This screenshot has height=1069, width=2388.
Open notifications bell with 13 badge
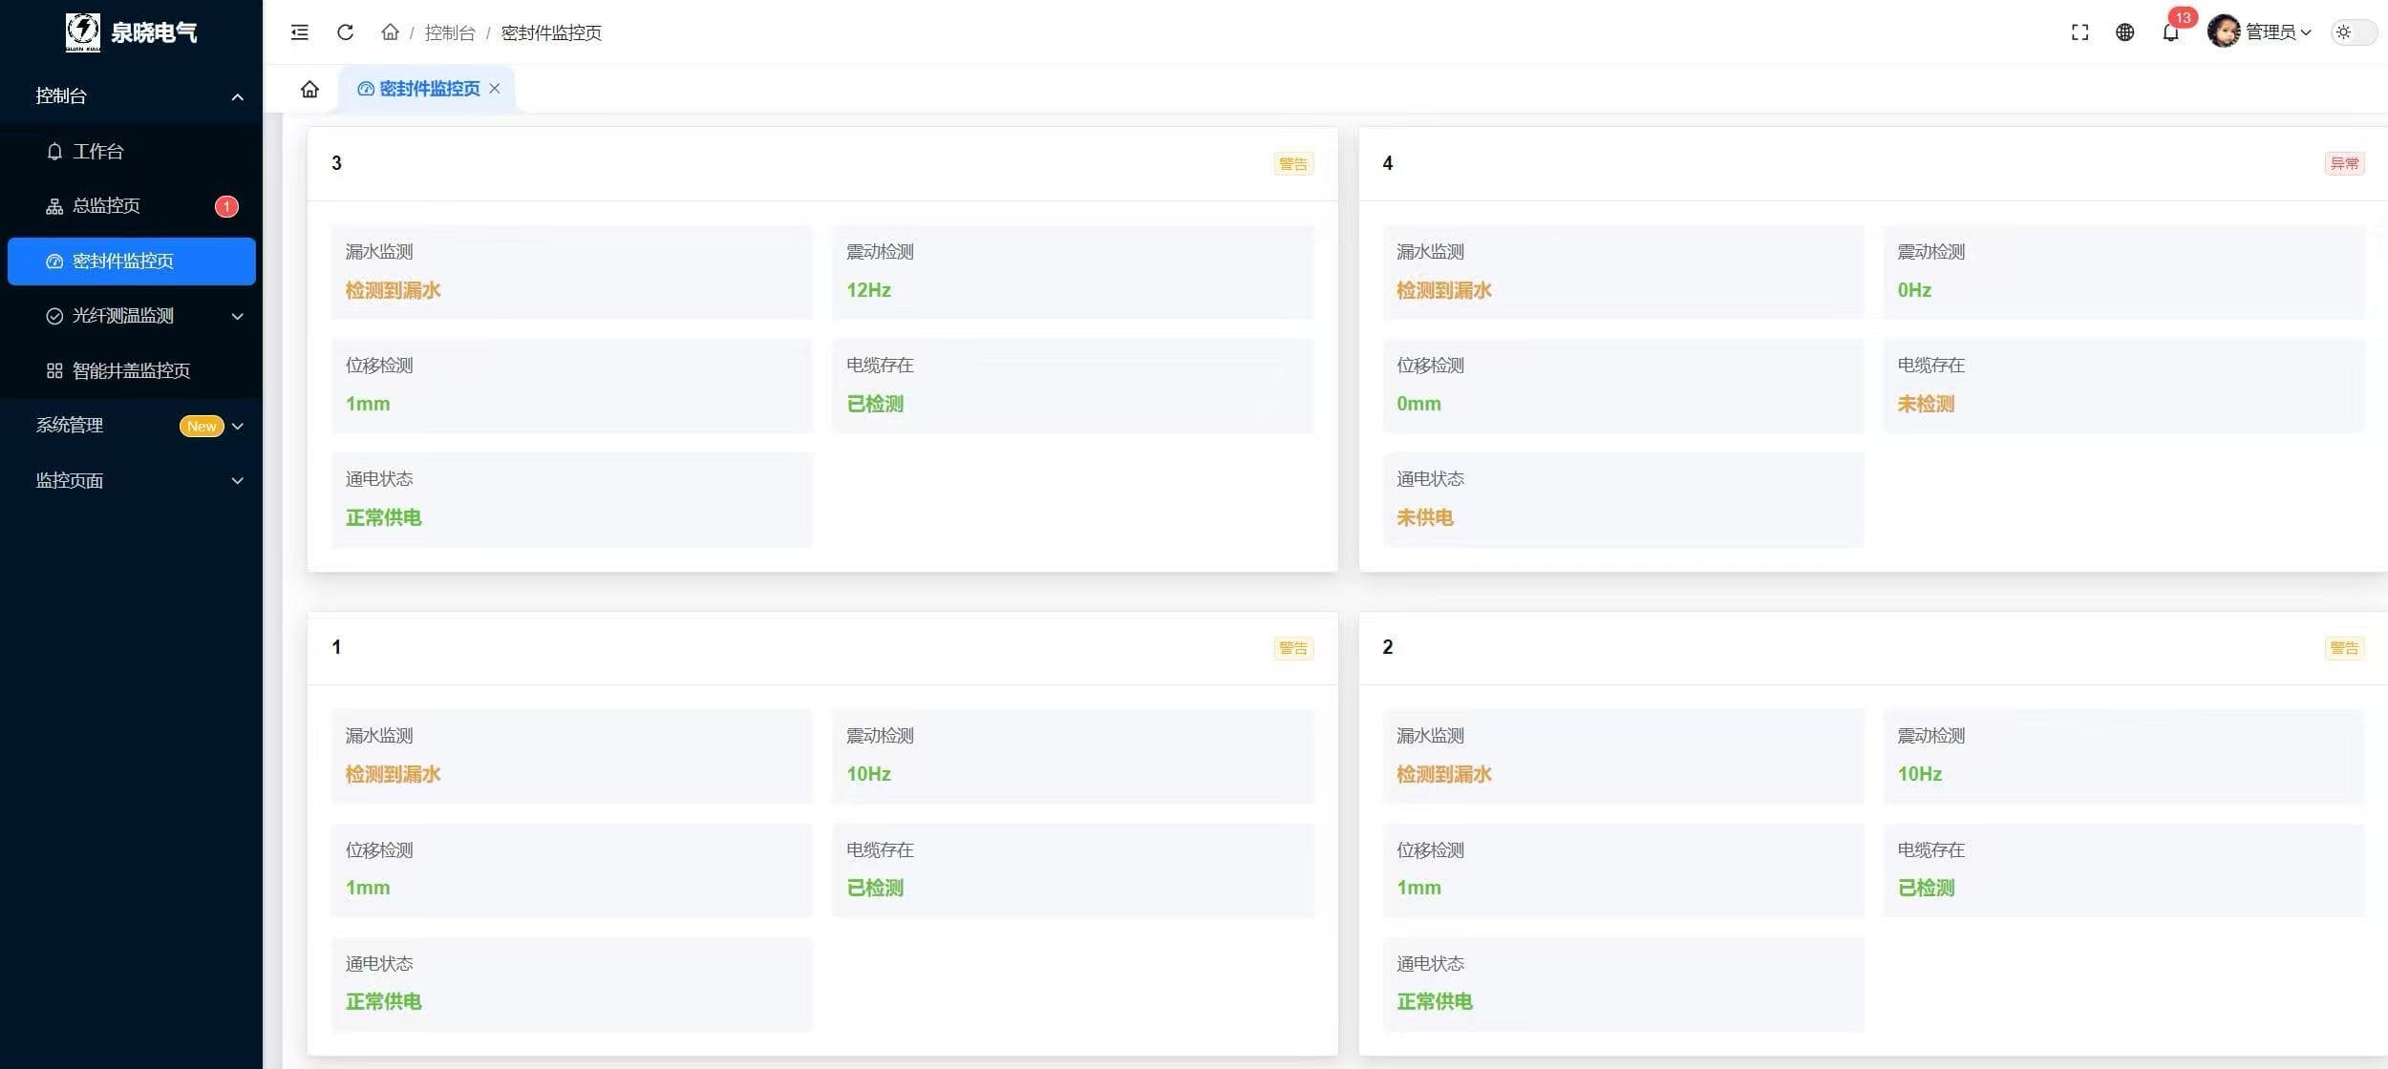(2171, 32)
